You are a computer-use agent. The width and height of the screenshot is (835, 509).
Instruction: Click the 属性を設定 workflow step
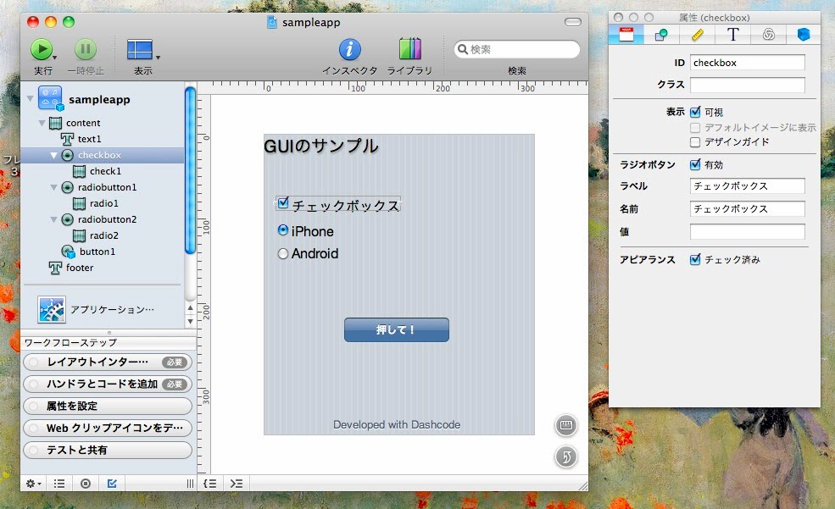pyautogui.click(x=107, y=407)
